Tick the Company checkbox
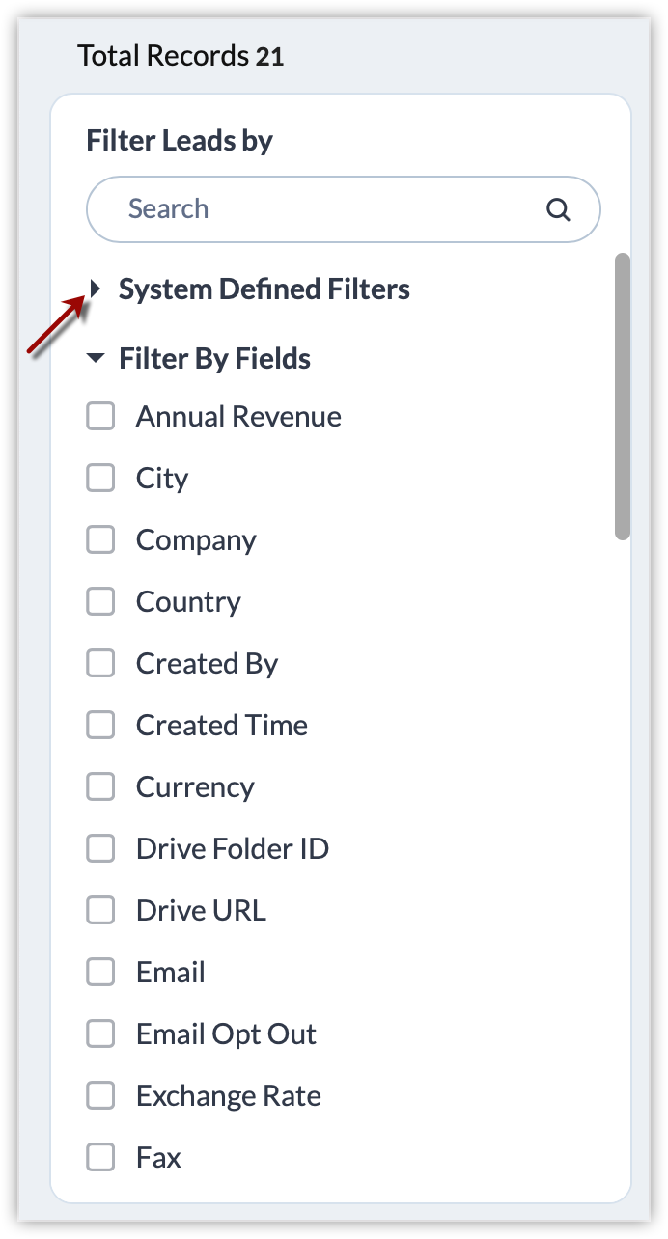The width and height of the screenshot is (668, 1239). (x=100, y=540)
